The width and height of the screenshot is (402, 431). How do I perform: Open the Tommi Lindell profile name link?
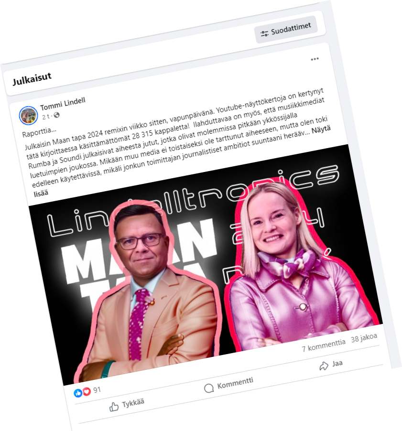coord(63,104)
